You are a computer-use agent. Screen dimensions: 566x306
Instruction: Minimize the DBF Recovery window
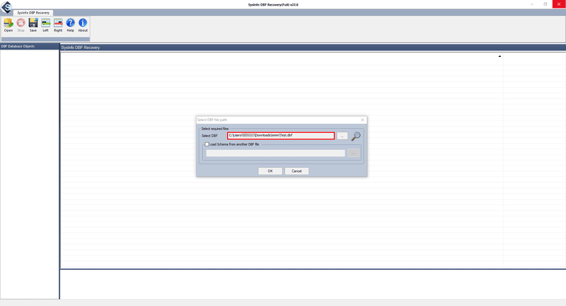click(x=532, y=4)
